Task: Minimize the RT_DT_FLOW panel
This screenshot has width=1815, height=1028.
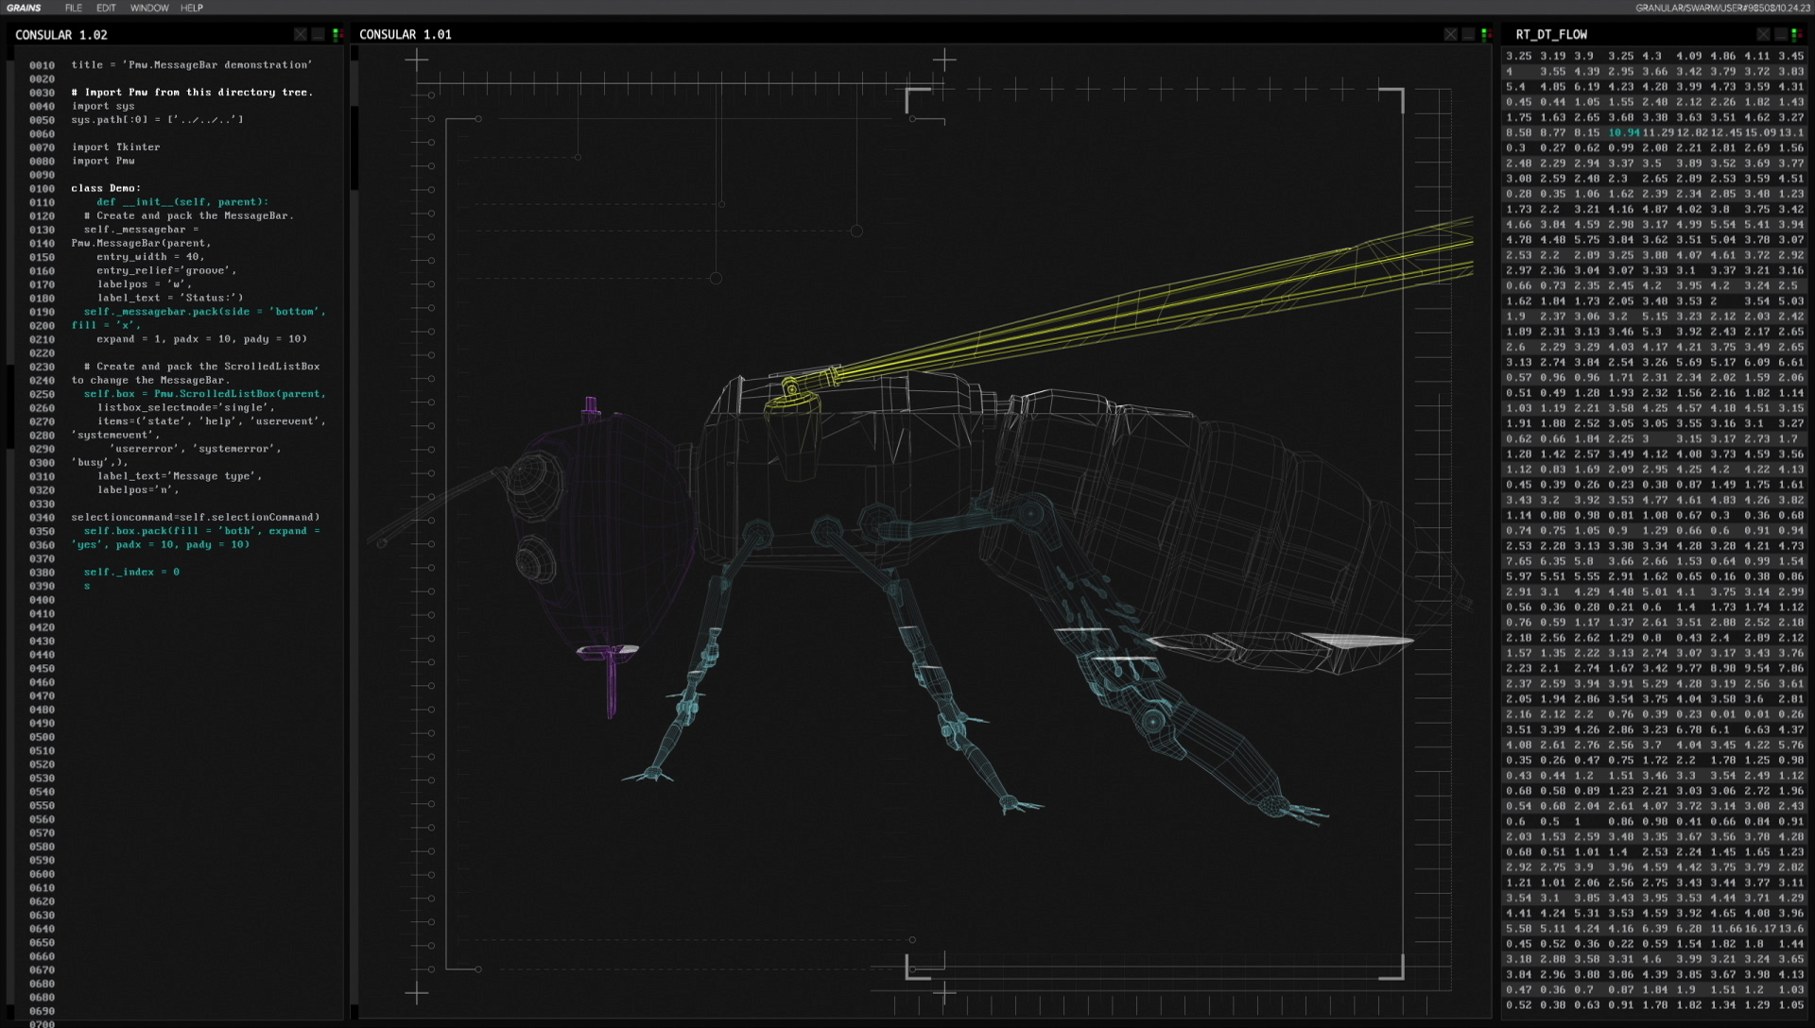Action: coord(1781,34)
